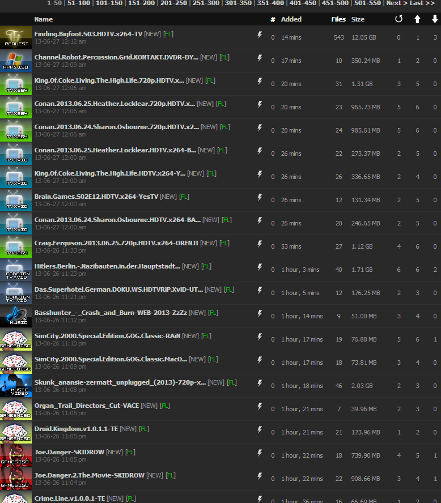The width and height of the screenshot is (441, 503).
Task: Sort by Name column header
Action: click(x=43, y=19)
